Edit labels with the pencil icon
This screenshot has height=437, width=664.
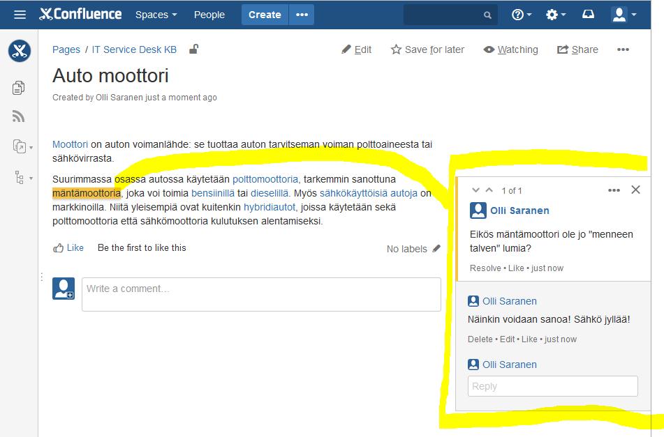pos(436,249)
